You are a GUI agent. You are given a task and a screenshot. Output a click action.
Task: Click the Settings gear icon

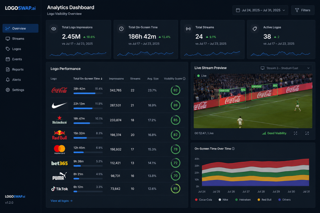[8, 90]
